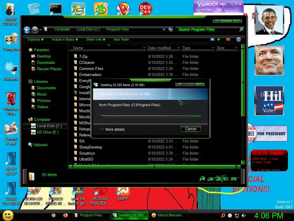Open Size column filter dropdown
This screenshot has height=221, width=294.
pos(236,48)
